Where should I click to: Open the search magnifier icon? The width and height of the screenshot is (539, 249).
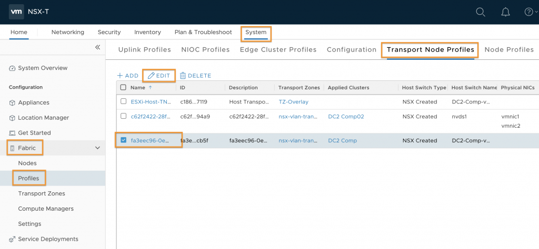(480, 12)
